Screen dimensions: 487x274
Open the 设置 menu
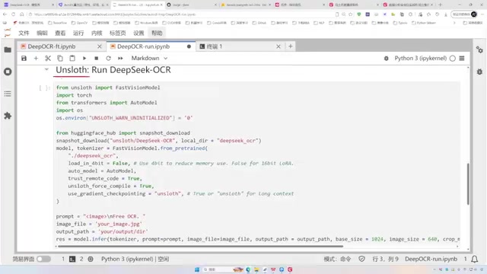[x=138, y=33]
